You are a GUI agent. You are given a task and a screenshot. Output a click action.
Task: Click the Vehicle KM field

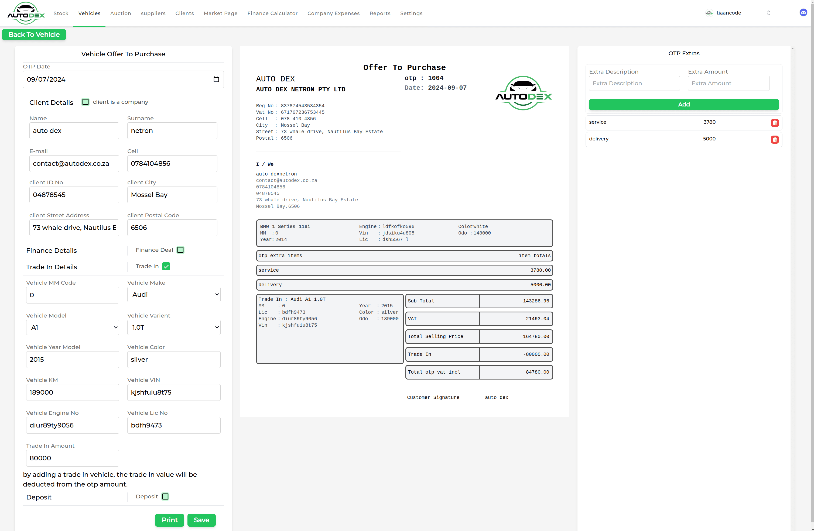73,392
